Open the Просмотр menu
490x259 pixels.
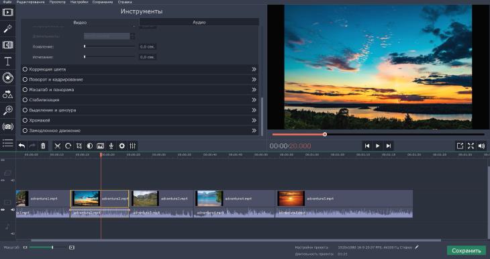click(x=58, y=2)
